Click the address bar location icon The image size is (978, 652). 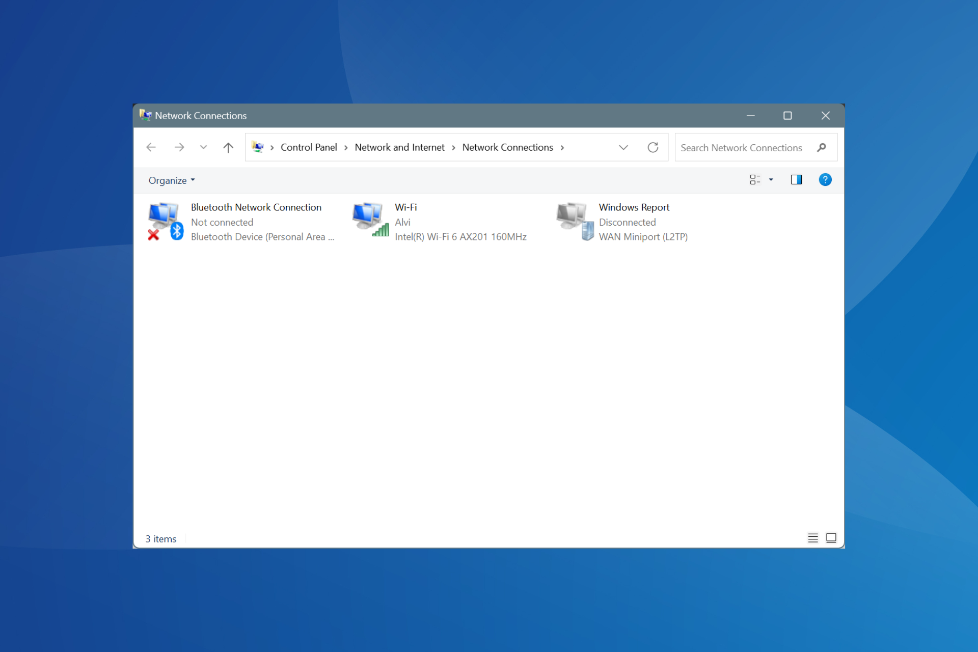[258, 147]
